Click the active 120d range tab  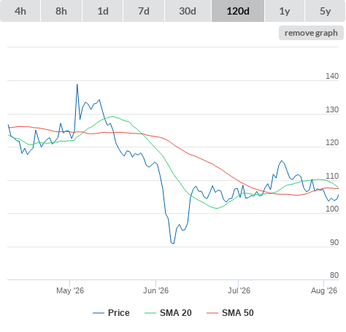tap(238, 11)
